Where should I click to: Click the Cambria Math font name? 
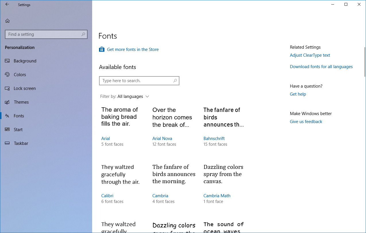217,196
